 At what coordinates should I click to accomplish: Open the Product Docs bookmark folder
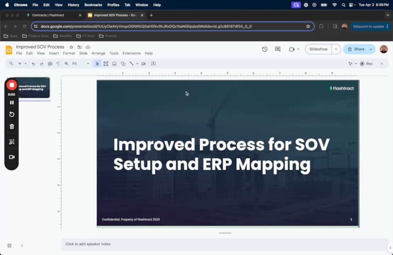35,36
